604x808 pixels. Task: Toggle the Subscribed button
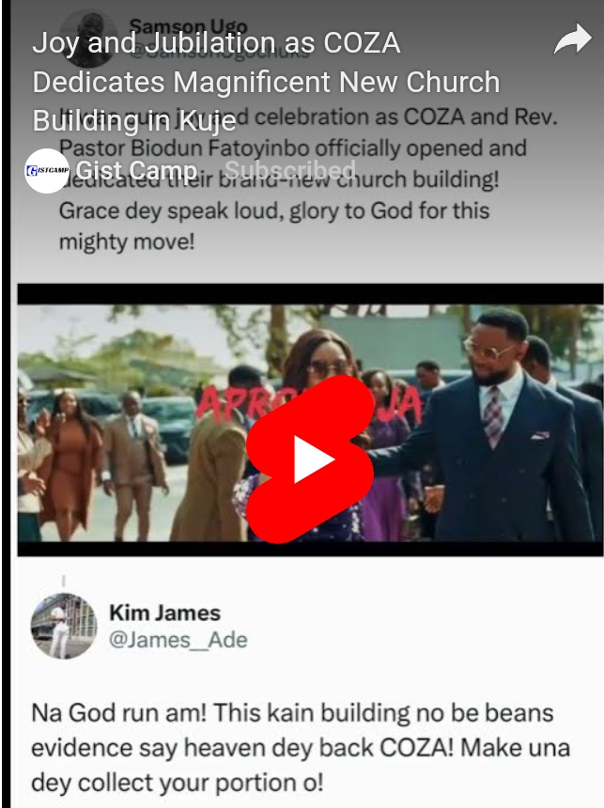point(290,169)
